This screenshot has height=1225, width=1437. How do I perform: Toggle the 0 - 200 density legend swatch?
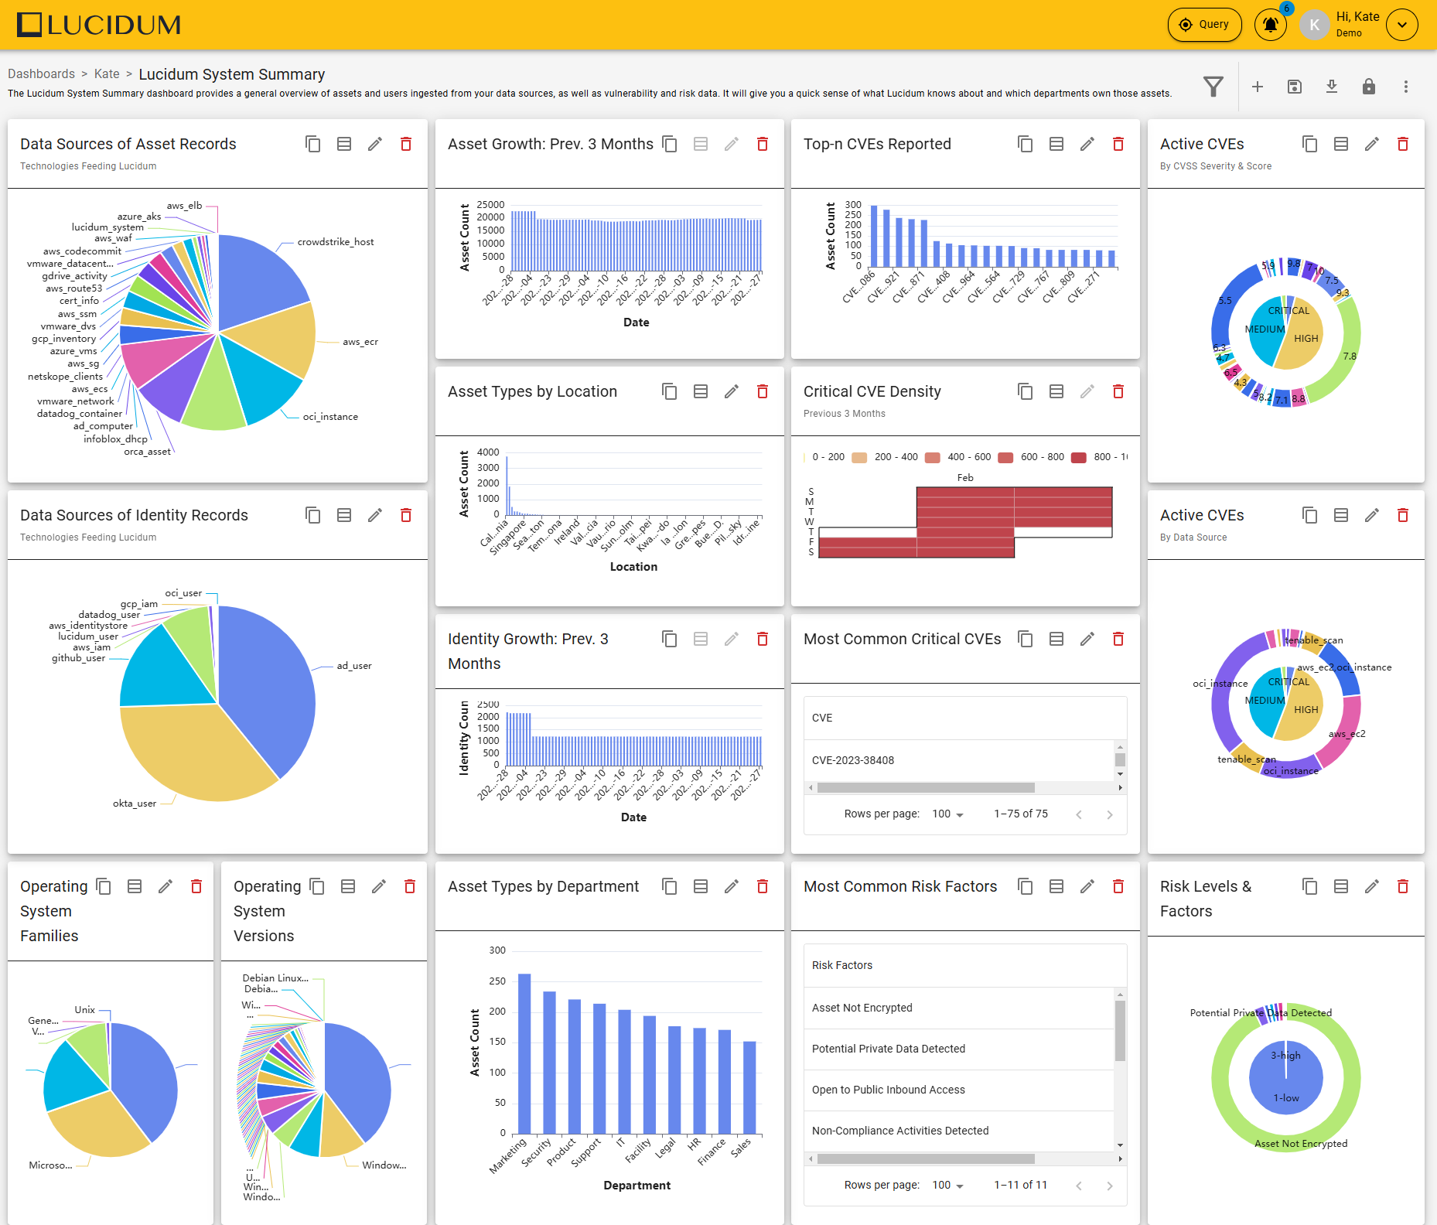pos(806,457)
